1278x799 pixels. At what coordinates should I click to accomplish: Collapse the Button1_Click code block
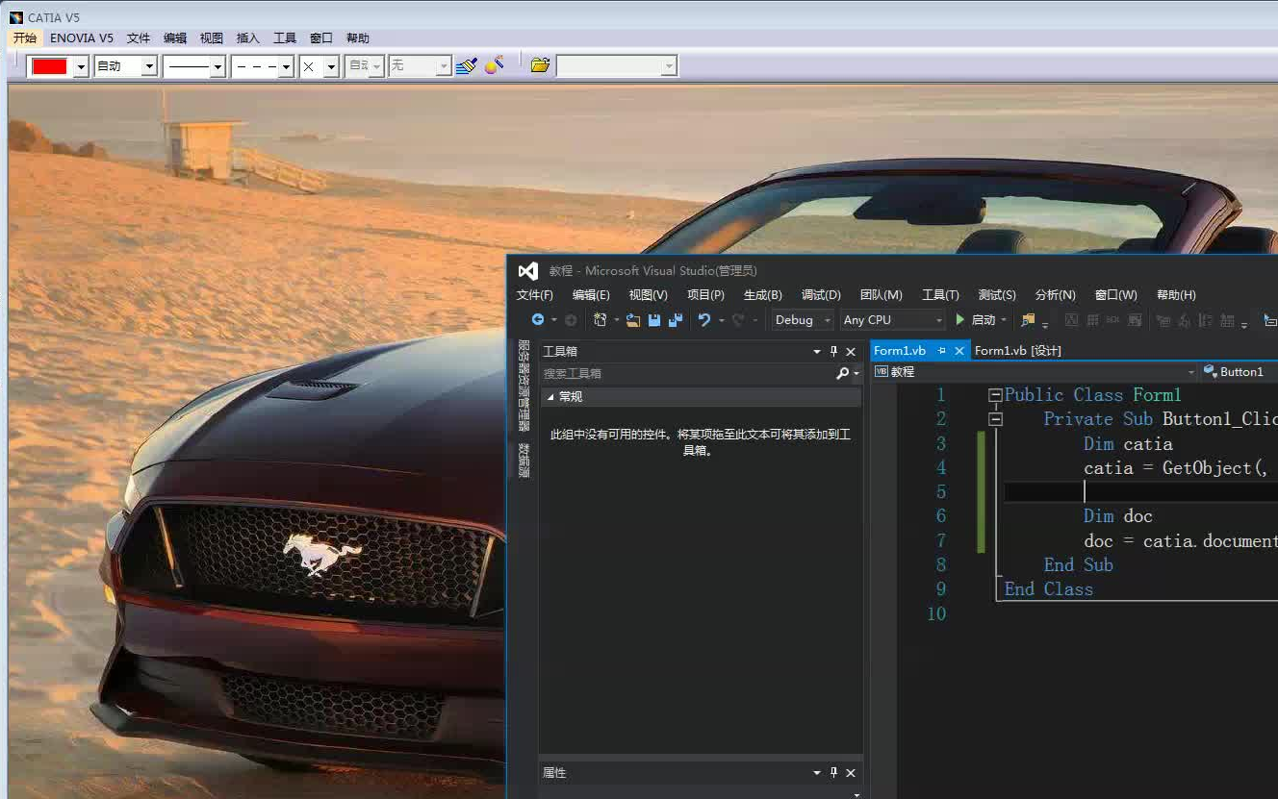996,419
